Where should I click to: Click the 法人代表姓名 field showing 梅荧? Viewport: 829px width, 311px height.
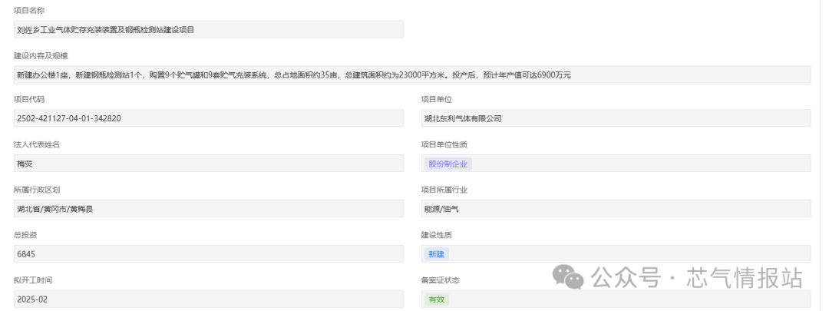(x=208, y=164)
